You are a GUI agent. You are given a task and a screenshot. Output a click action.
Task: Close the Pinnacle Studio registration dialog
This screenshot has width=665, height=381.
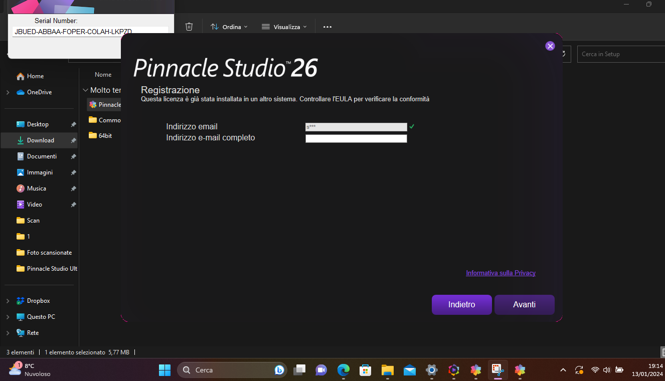pyautogui.click(x=550, y=46)
